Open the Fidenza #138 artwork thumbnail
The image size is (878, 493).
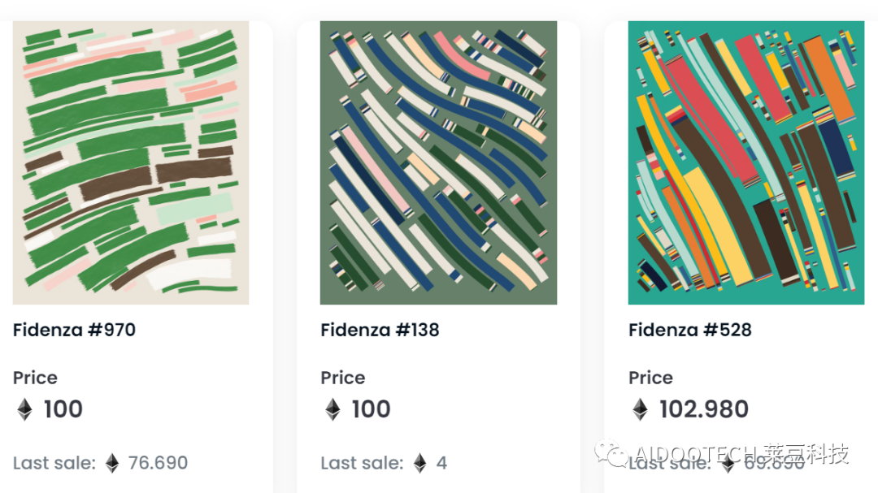click(x=438, y=162)
